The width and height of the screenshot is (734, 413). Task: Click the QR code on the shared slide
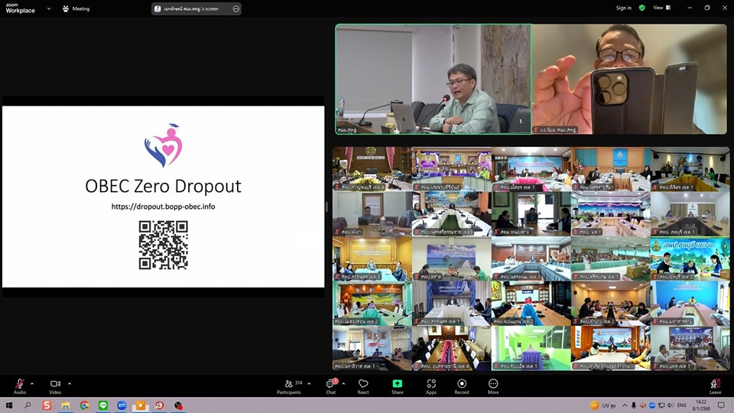point(164,245)
